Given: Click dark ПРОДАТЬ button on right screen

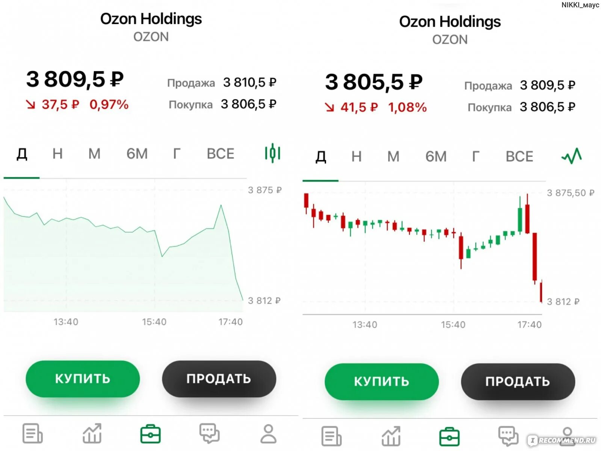Looking at the screenshot, I should pyautogui.click(x=518, y=381).
